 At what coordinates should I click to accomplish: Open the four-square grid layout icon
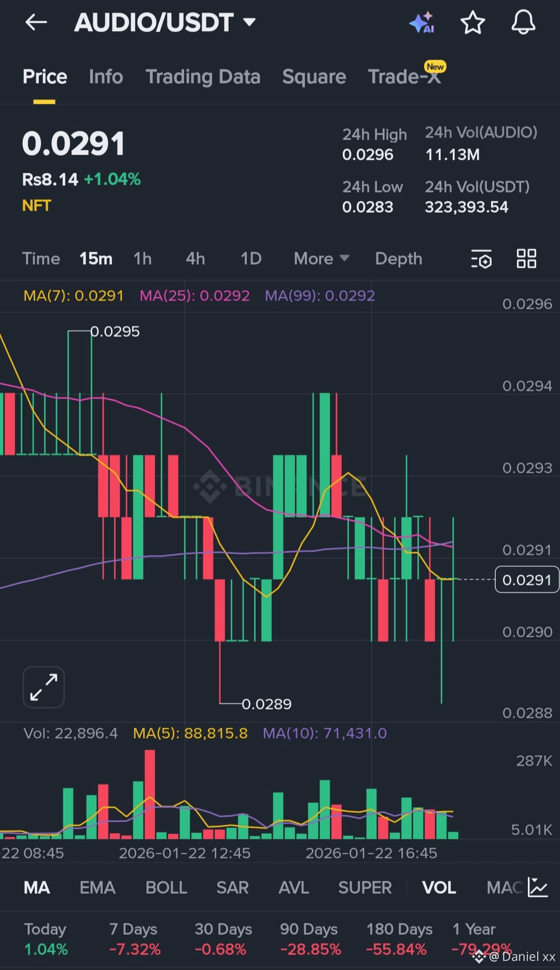(526, 258)
